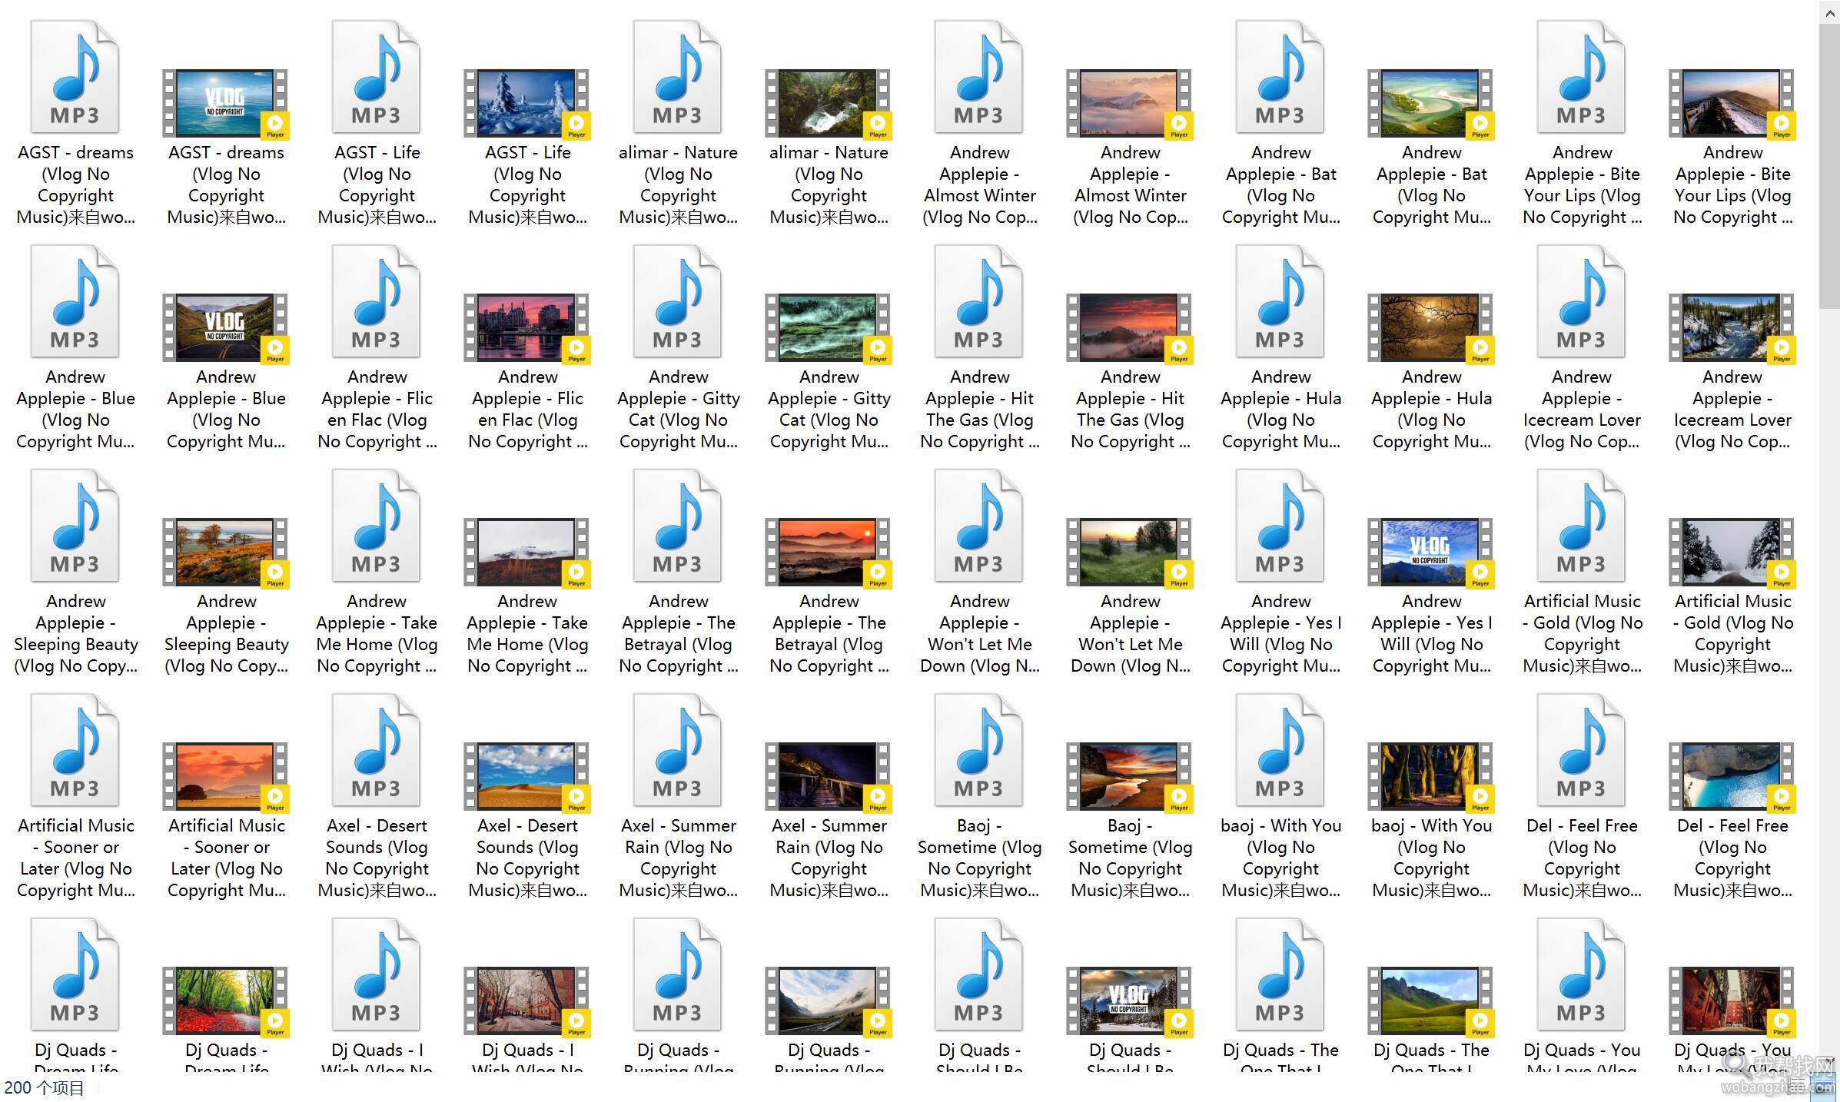
Task: Click the Dj Quads - The One That I MP3 icon
Action: [x=1280, y=974]
